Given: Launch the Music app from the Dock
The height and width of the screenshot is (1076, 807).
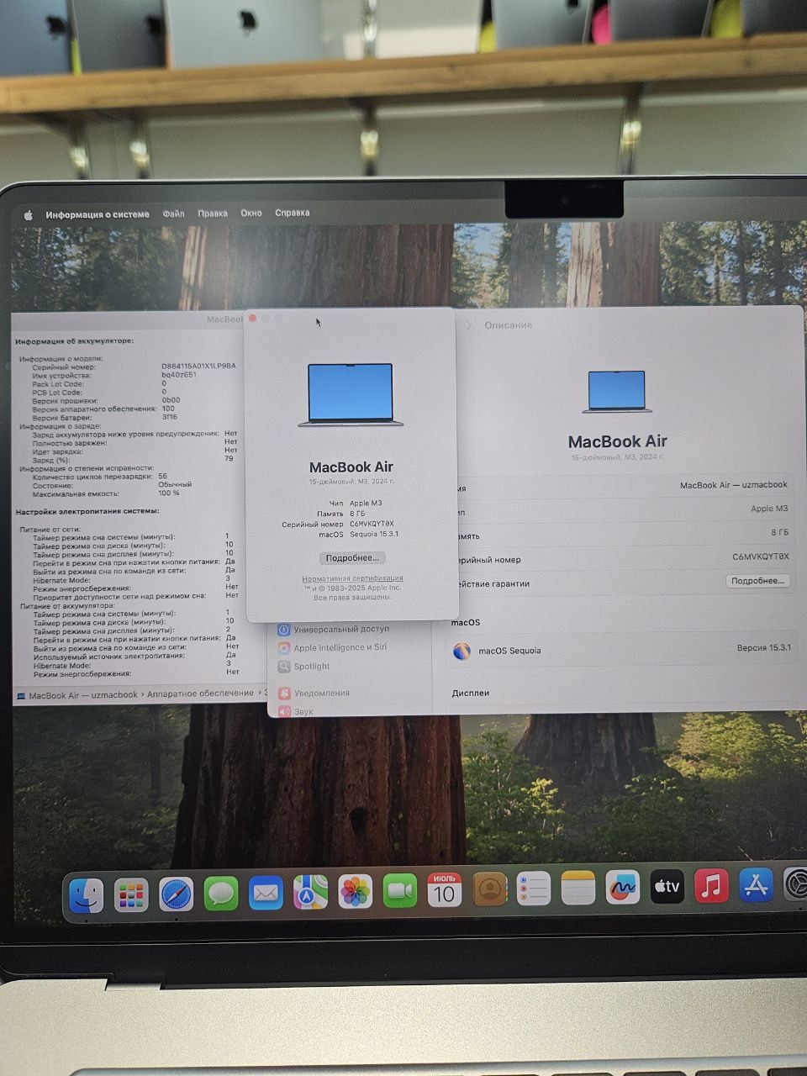Looking at the screenshot, I should pyautogui.click(x=711, y=885).
